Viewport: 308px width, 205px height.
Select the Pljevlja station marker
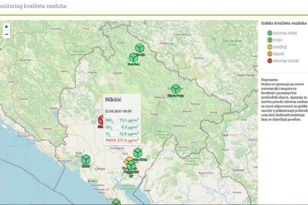pos(140,48)
